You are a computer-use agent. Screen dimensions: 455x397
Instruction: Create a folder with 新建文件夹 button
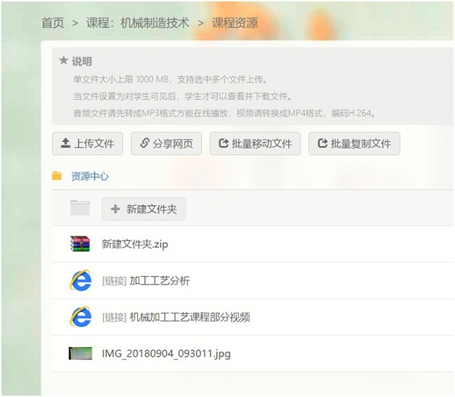pyautogui.click(x=144, y=209)
